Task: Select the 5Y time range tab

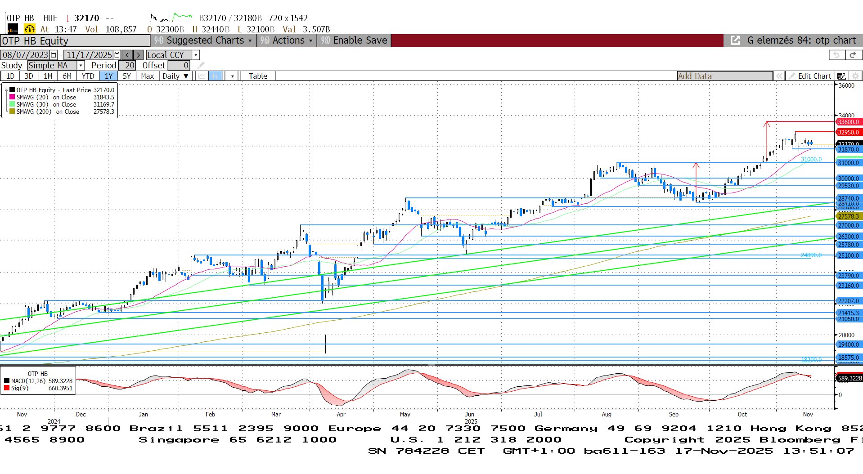Action: click(126, 76)
